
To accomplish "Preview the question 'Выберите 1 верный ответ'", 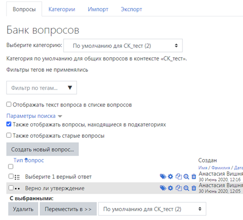I will [186, 176].
